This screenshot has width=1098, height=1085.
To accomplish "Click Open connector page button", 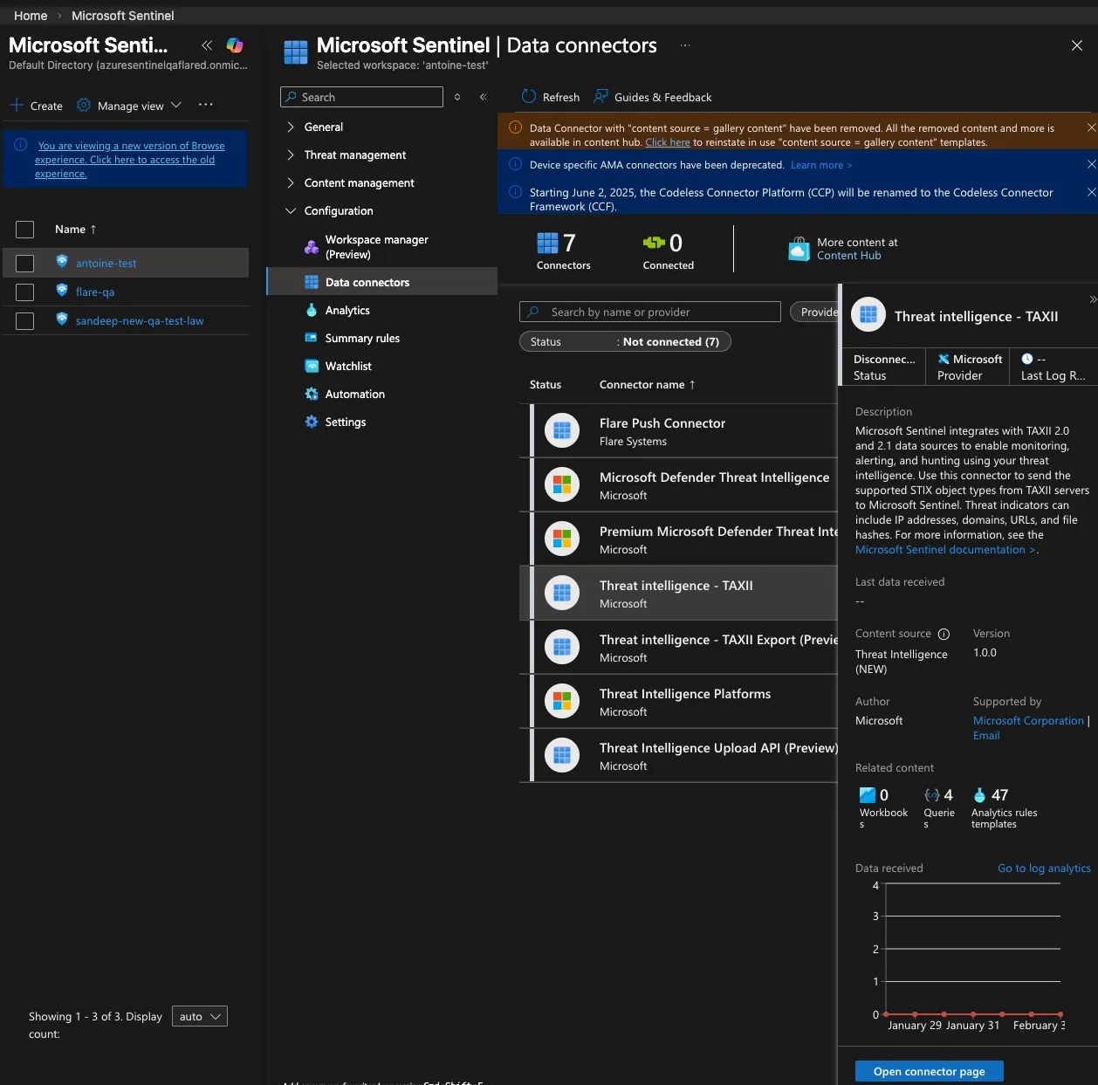I will [x=929, y=1071].
